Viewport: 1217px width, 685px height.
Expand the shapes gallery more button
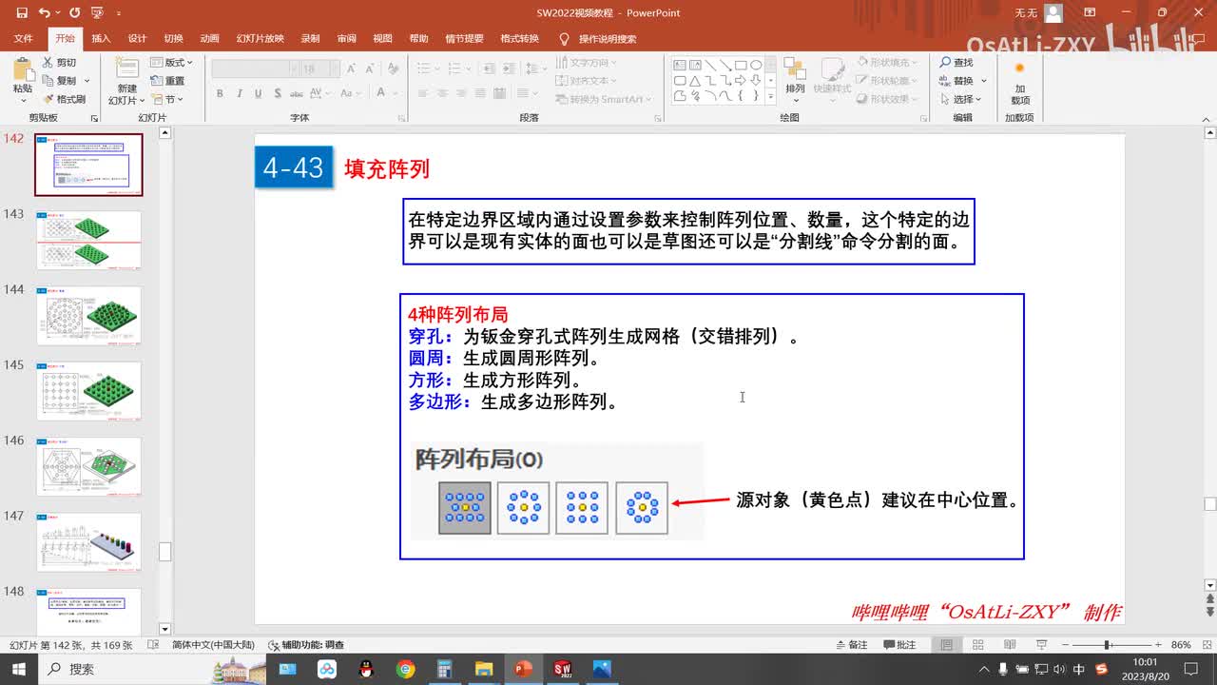click(x=771, y=97)
